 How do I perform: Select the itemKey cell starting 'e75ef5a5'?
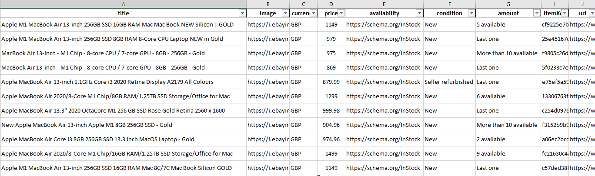tap(555, 82)
